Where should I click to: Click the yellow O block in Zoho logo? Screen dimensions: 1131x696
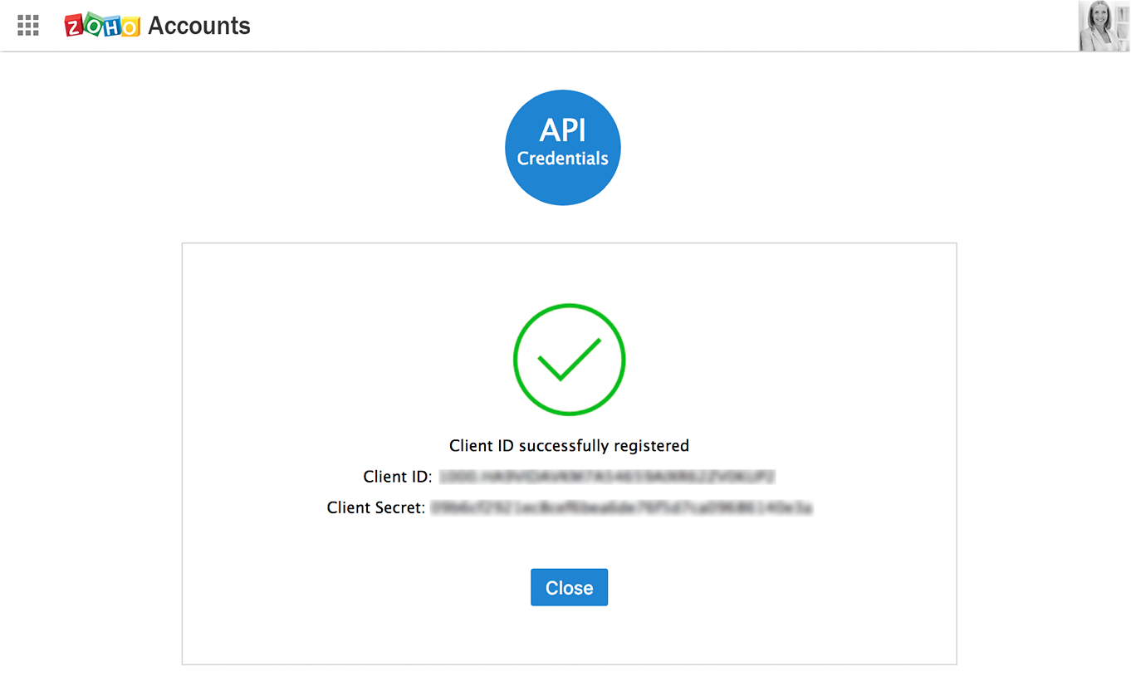(130, 27)
